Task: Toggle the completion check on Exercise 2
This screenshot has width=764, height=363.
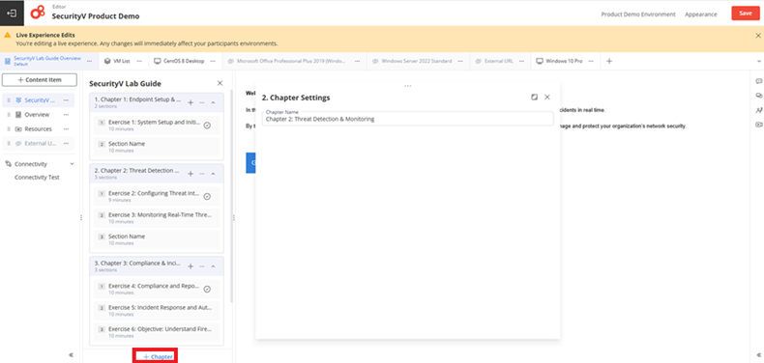Action: [207, 197]
